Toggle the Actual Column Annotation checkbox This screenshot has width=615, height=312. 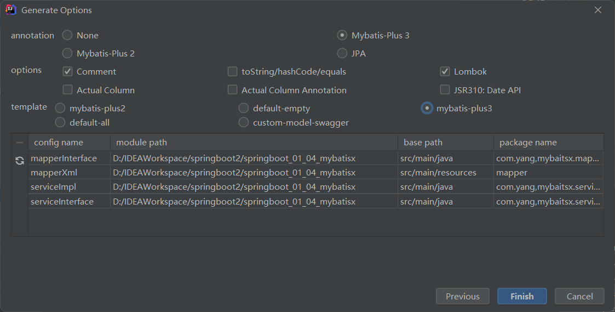(x=233, y=90)
